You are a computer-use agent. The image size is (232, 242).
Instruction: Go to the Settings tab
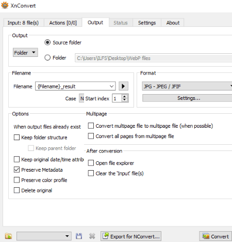coord(147,23)
